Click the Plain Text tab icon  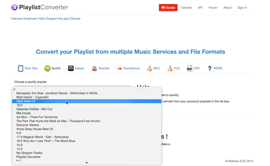pos(21,68)
